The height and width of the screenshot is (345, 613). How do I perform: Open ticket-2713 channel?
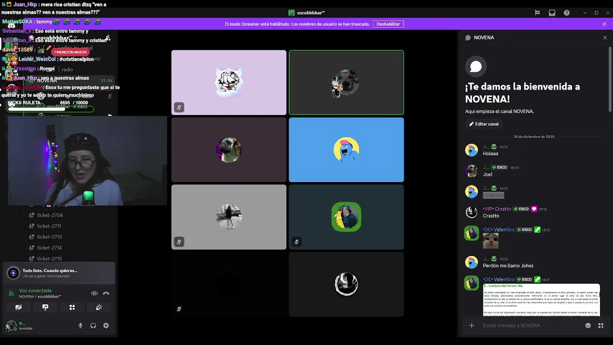point(50,237)
